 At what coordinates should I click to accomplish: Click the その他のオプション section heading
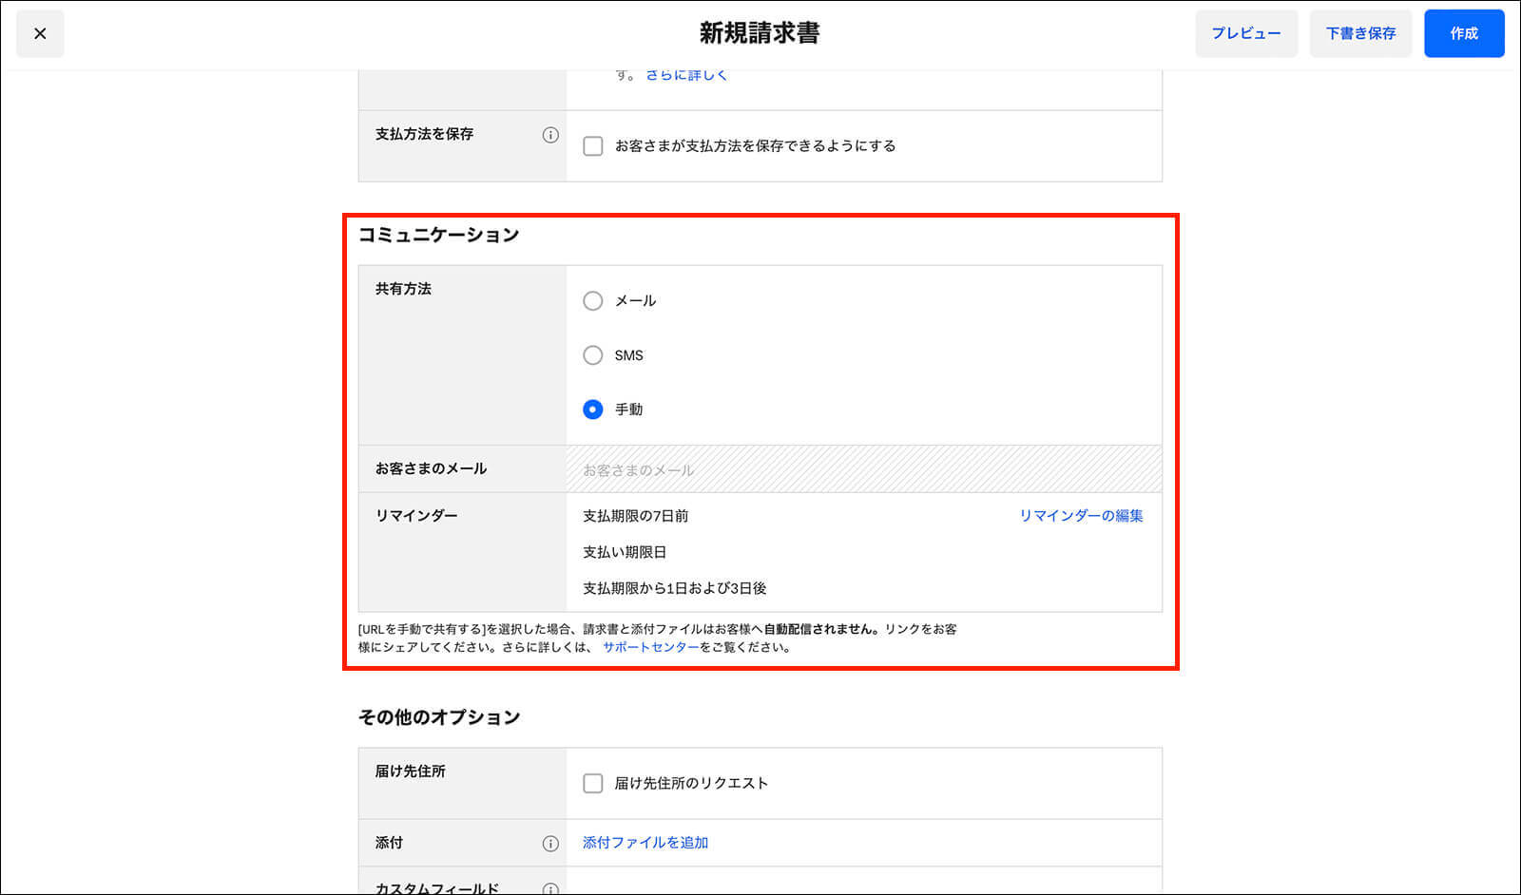point(439,717)
